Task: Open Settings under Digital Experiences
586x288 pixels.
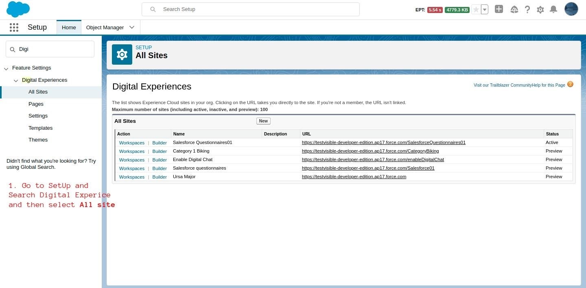Action: 38,116
